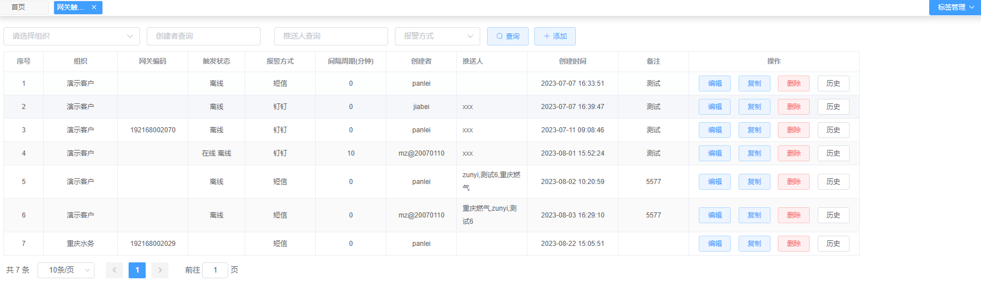Focus the 推送人查询 pusher search field
This screenshot has height=301, width=981.
331,36
